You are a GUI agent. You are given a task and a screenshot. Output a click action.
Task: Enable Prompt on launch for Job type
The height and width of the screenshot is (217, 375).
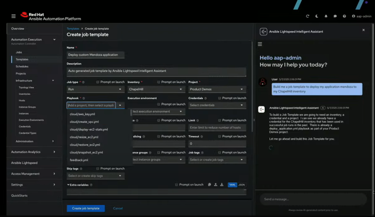98,82
